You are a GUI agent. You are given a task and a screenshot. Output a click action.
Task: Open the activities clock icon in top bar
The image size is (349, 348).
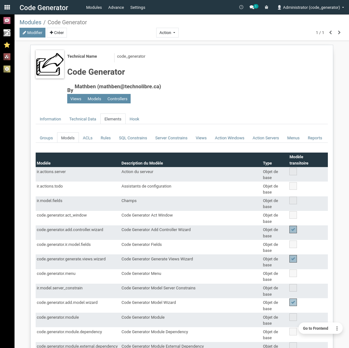click(x=241, y=7)
